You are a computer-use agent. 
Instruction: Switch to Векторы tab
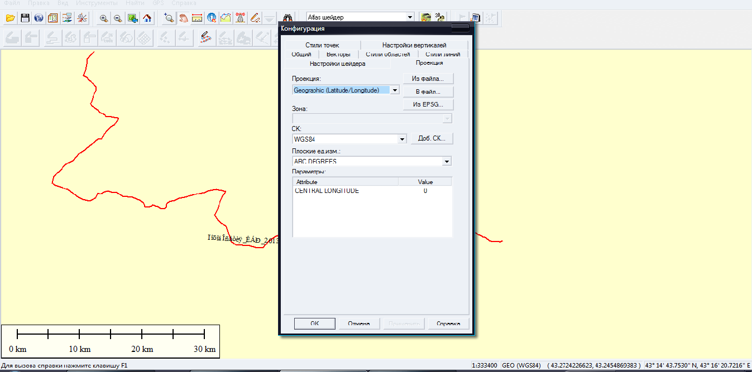(338, 54)
